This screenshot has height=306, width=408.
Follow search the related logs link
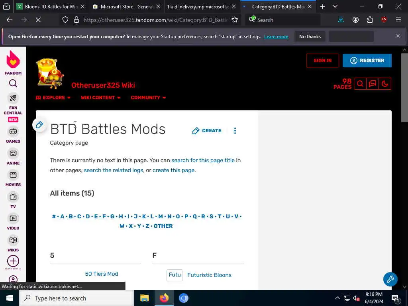tap(114, 170)
